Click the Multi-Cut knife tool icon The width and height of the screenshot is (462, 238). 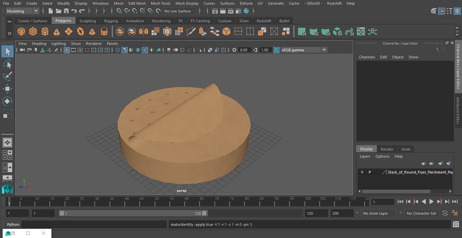[191, 32]
